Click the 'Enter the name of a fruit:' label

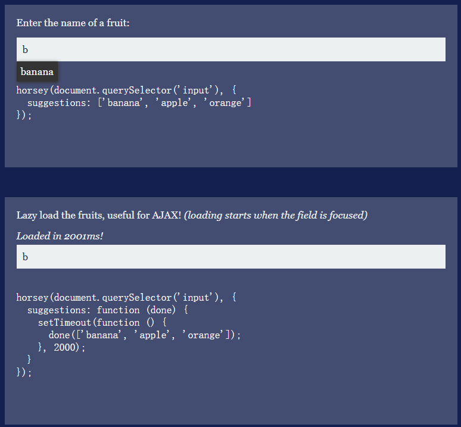[x=73, y=23]
